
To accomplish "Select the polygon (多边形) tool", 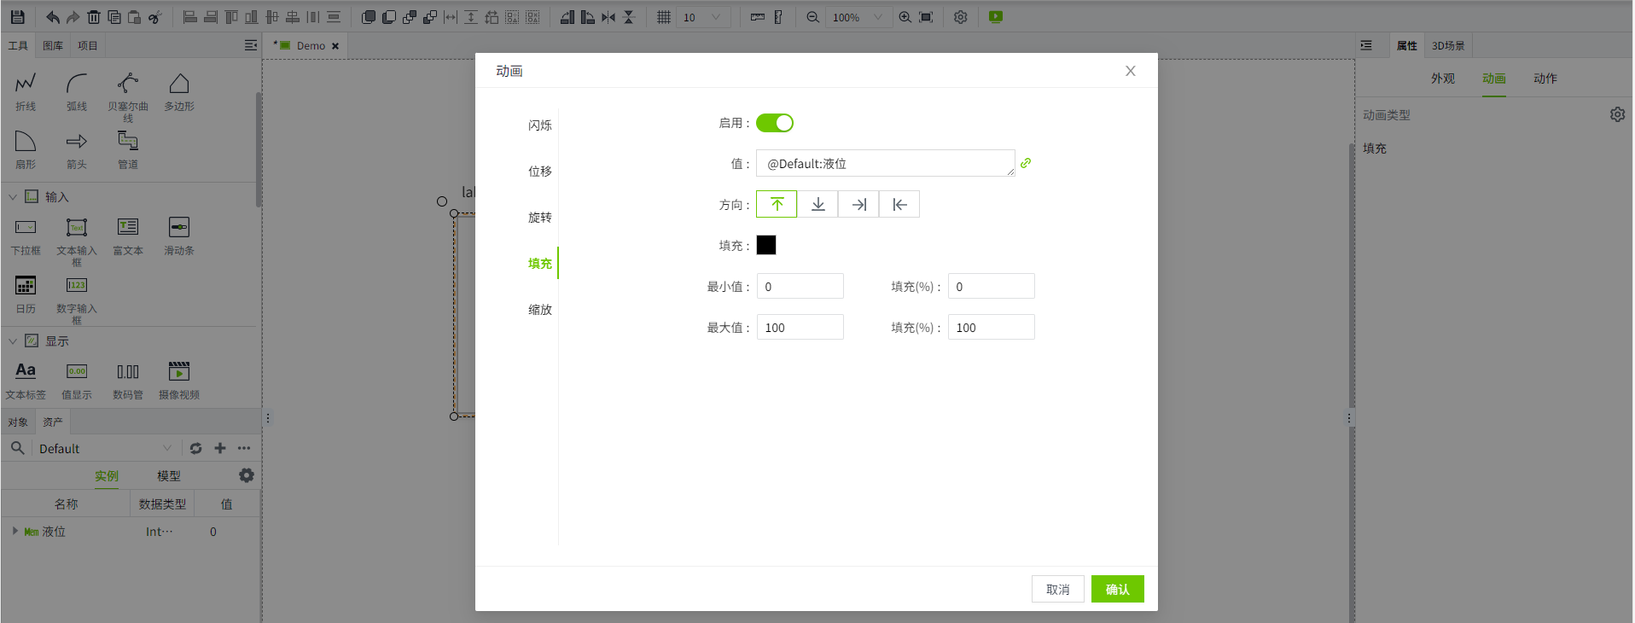I will [179, 84].
